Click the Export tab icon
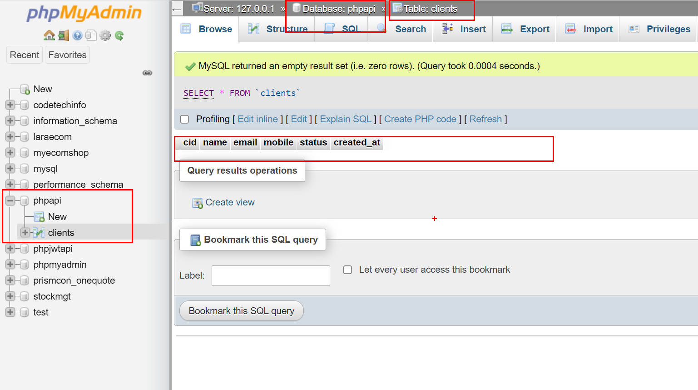 point(507,29)
